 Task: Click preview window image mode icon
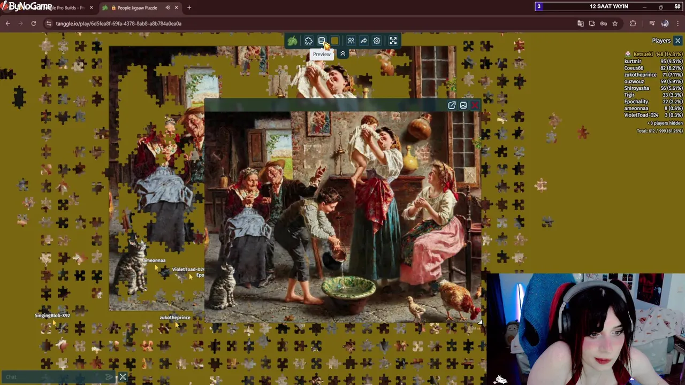(463, 105)
